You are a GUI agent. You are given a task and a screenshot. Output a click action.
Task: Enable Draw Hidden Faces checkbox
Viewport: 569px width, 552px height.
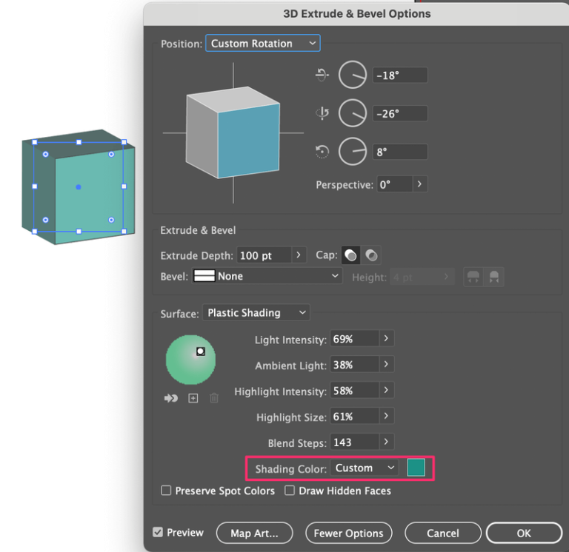tap(289, 491)
